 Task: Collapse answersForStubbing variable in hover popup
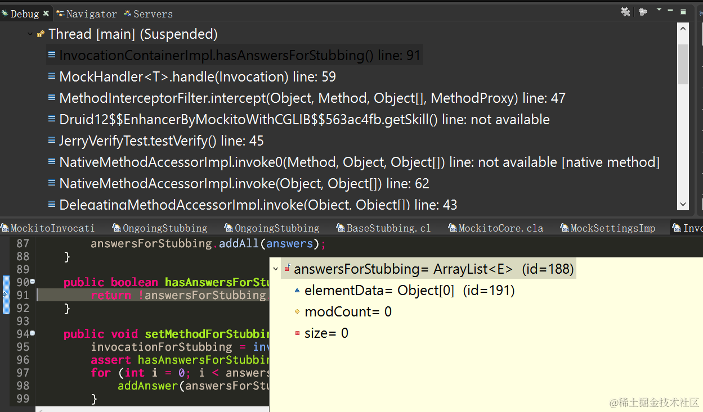coord(275,269)
